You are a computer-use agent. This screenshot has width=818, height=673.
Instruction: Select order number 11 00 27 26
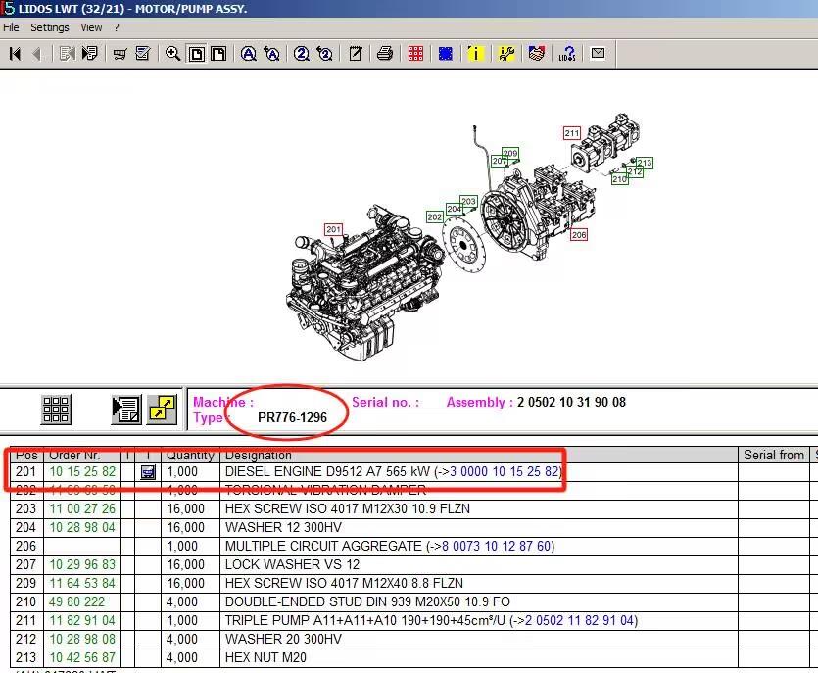point(82,509)
